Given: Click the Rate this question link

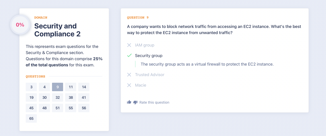Looking at the screenshot, I should click(154, 102).
